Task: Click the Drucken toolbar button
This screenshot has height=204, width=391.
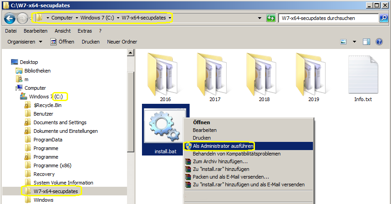Action: coord(91,42)
